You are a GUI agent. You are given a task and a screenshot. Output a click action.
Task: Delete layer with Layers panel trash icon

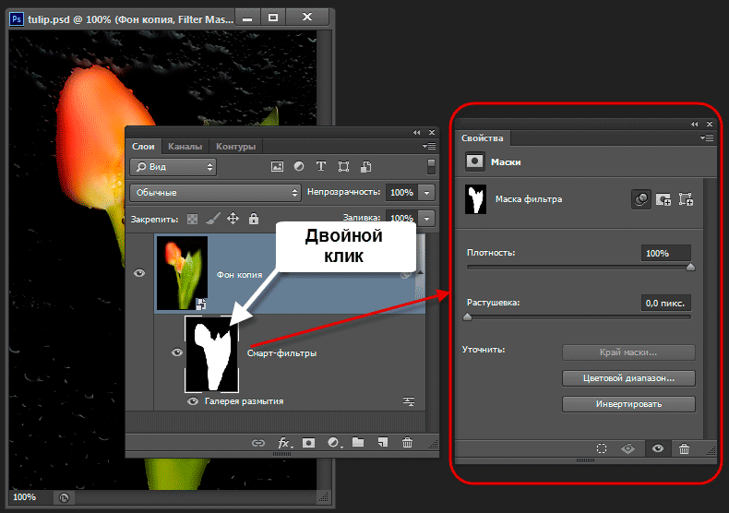[407, 443]
